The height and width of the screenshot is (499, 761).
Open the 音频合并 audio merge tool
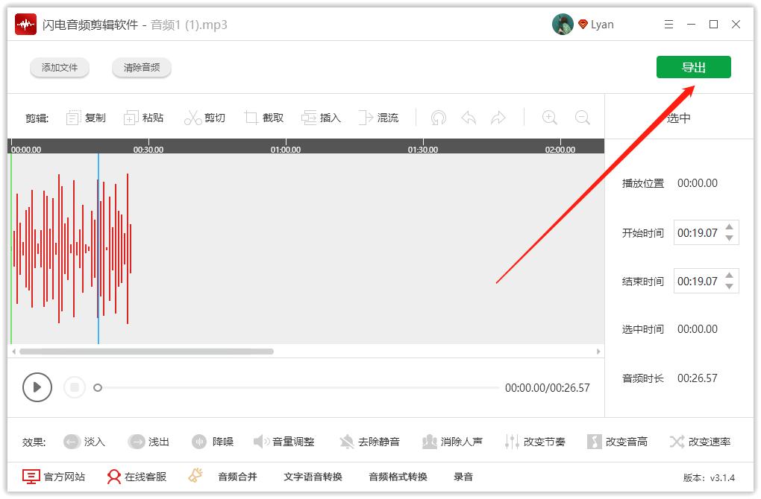(x=237, y=477)
